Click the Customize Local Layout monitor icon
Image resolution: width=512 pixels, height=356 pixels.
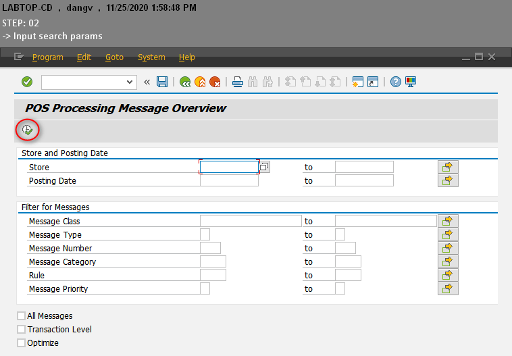click(411, 82)
